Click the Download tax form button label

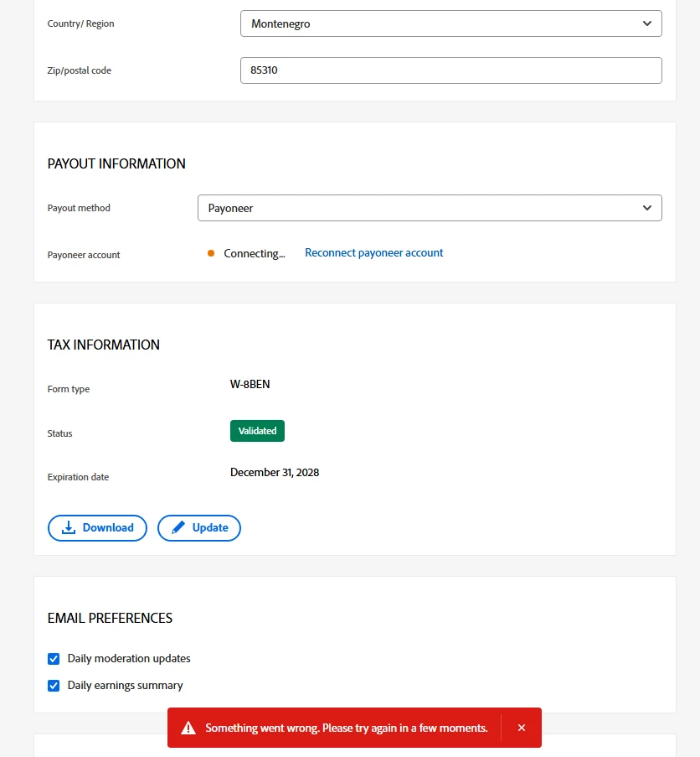coord(108,527)
